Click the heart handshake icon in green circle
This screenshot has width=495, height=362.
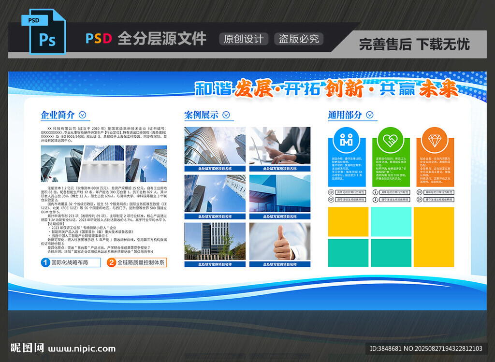click(391, 140)
